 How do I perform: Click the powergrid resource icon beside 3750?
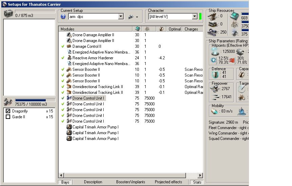click(234, 24)
